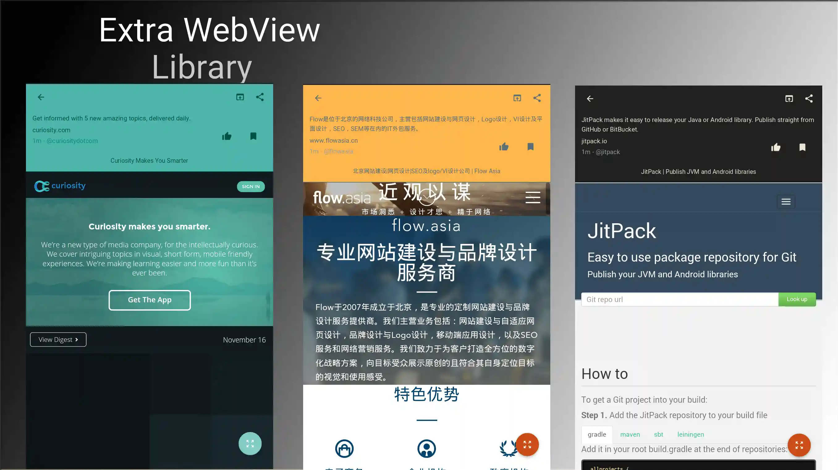Tap orange fullscreen button on Flow Asia page
Viewport: 838px width, 470px height.
527,445
